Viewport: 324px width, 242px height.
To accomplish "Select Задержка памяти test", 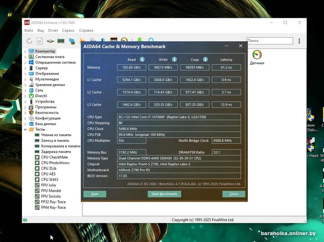I will 56,152.
